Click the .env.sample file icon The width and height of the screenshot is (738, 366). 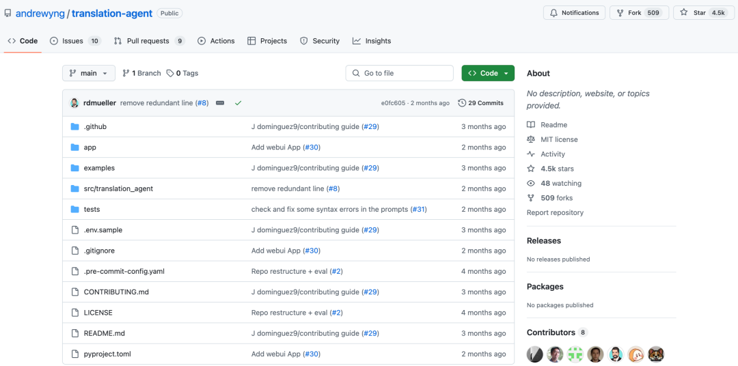coord(74,230)
